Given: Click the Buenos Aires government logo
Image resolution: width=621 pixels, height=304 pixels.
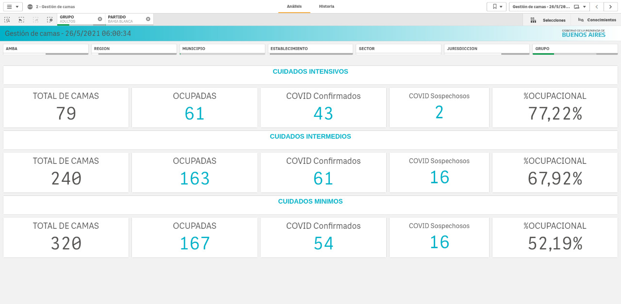Looking at the screenshot, I should (583, 33).
